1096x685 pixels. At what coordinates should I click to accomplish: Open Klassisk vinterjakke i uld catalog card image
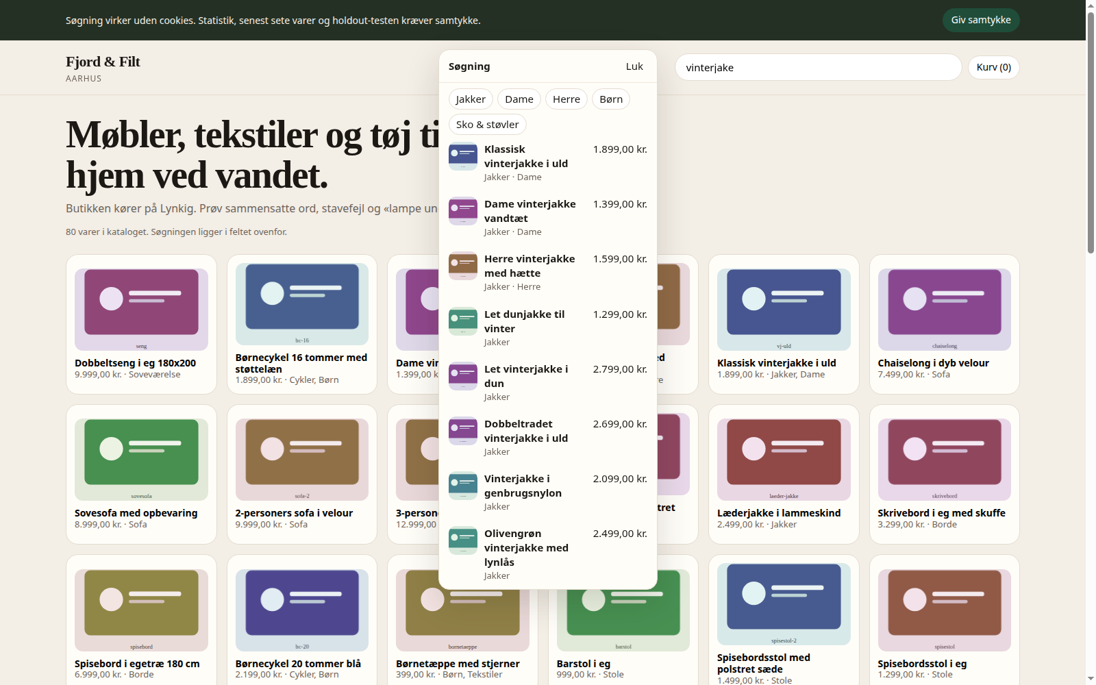click(x=784, y=310)
